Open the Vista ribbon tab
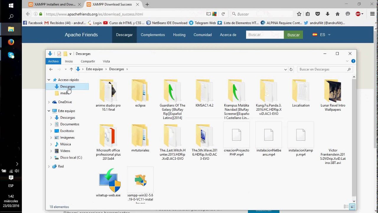Screen dimensions: 378x213 106,61
